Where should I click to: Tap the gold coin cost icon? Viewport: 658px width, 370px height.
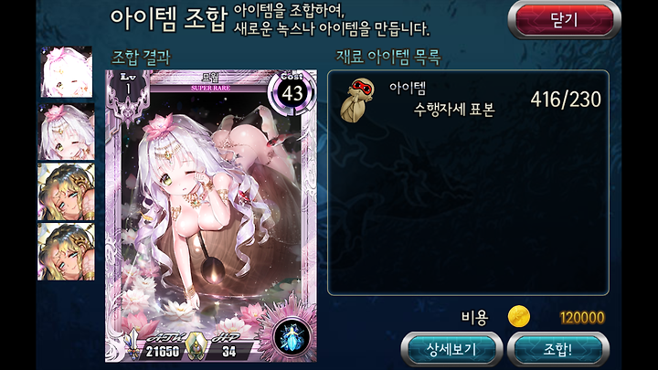coord(519,317)
